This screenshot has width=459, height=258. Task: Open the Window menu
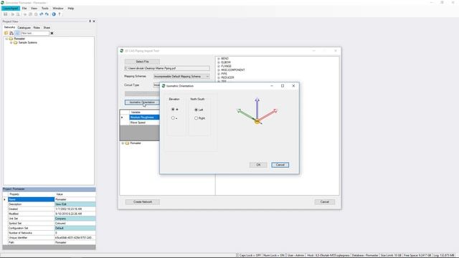pyautogui.click(x=58, y=9)
